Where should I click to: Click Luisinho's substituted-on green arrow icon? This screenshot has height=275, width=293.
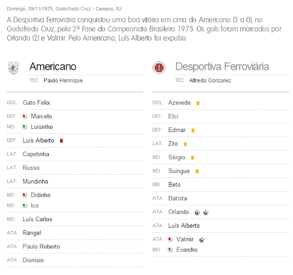(24, 126)
